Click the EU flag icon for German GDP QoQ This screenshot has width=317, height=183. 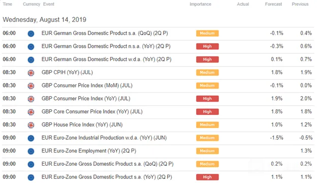point(31,34)
